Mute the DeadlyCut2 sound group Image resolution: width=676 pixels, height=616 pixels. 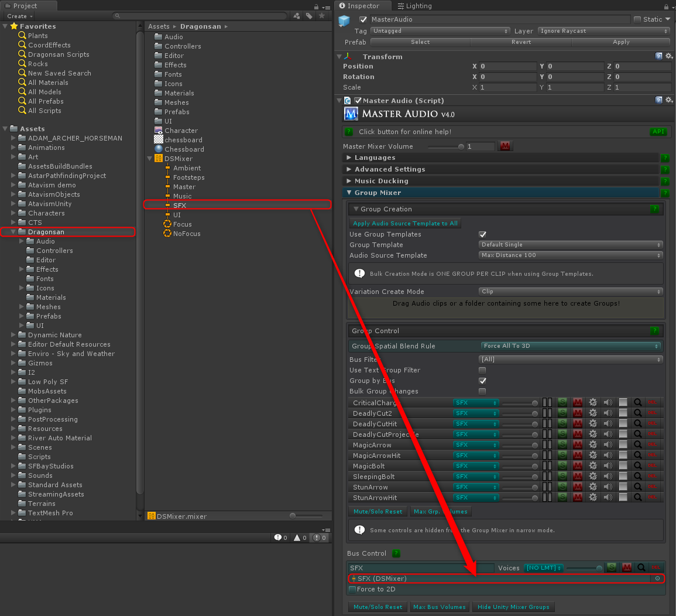[x=578, y=413]
